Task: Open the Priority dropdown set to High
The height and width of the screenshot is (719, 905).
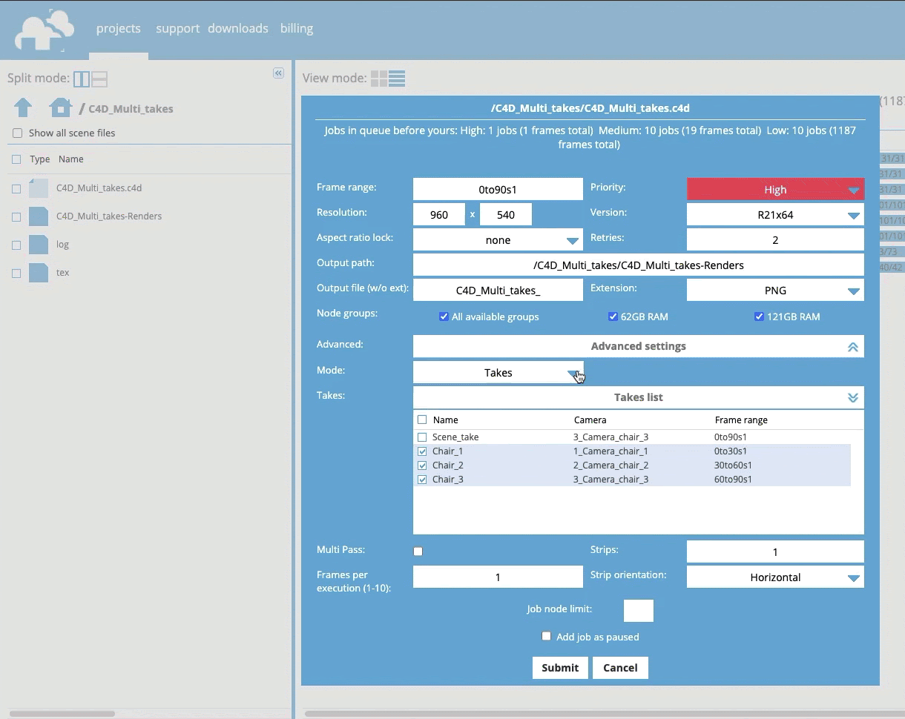Action: tap(775, 189)
